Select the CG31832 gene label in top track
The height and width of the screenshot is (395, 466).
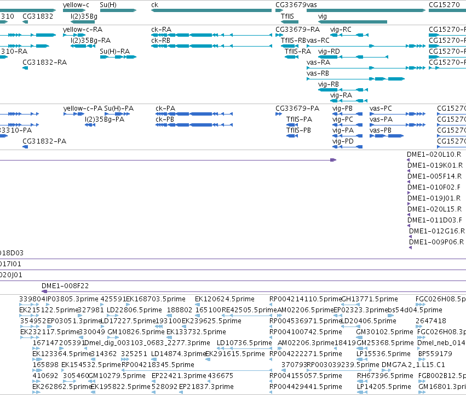click(x=38, y=16)
